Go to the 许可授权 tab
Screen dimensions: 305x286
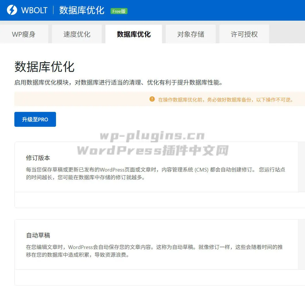[x=244, y=34]
